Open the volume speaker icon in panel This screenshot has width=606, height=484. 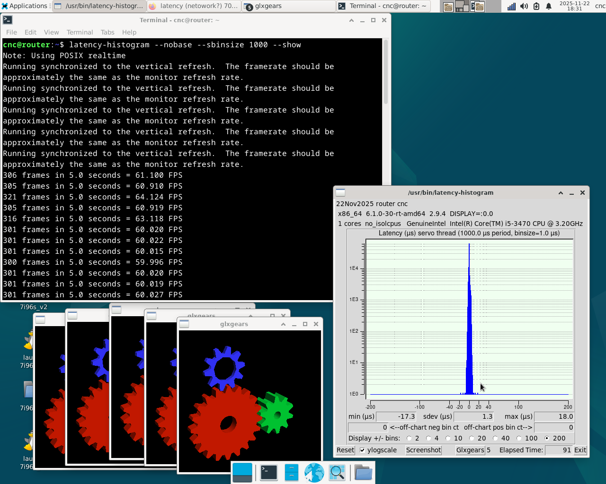point(524,6)
